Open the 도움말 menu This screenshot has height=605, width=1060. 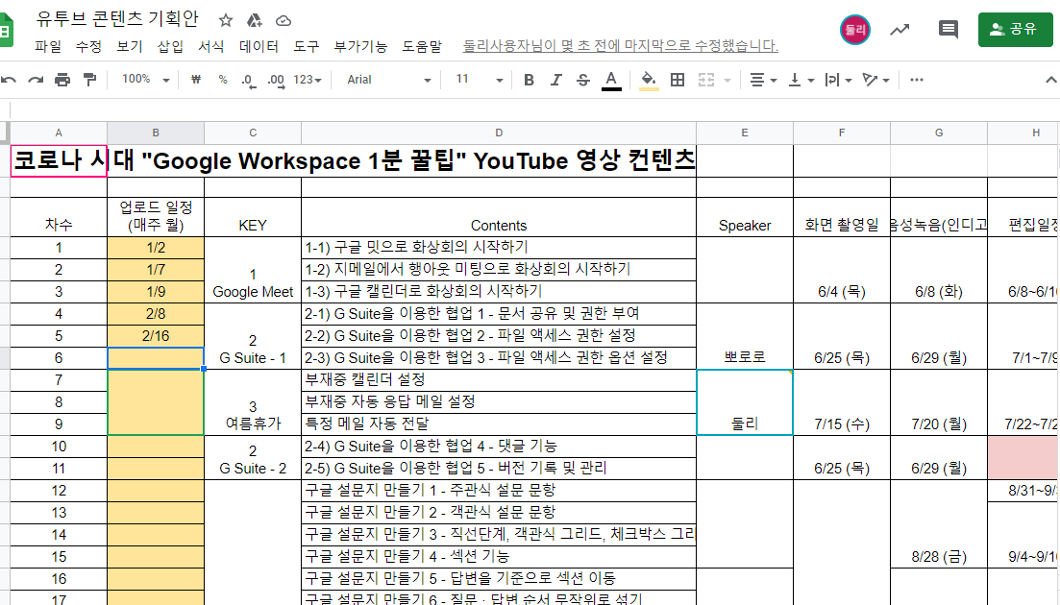click(422, 46)
